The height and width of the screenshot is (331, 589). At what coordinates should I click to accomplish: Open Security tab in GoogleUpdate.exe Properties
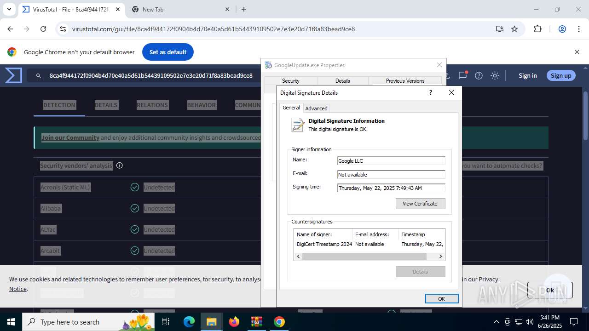pos(290,81)
